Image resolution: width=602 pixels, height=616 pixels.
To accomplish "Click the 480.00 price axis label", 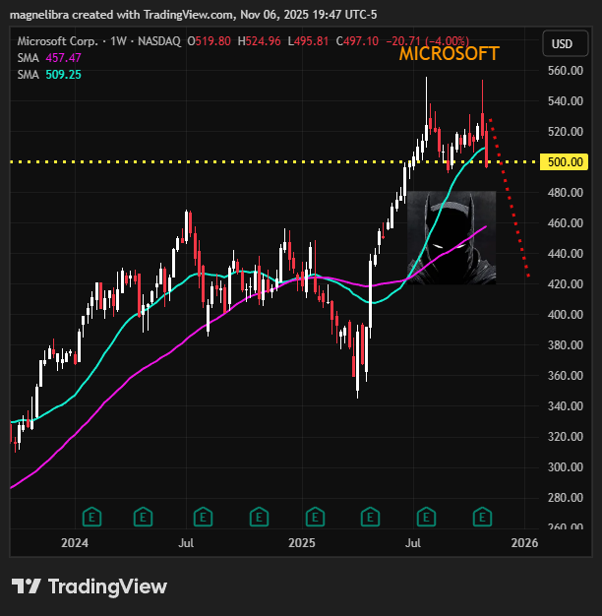I will point(565,193).
